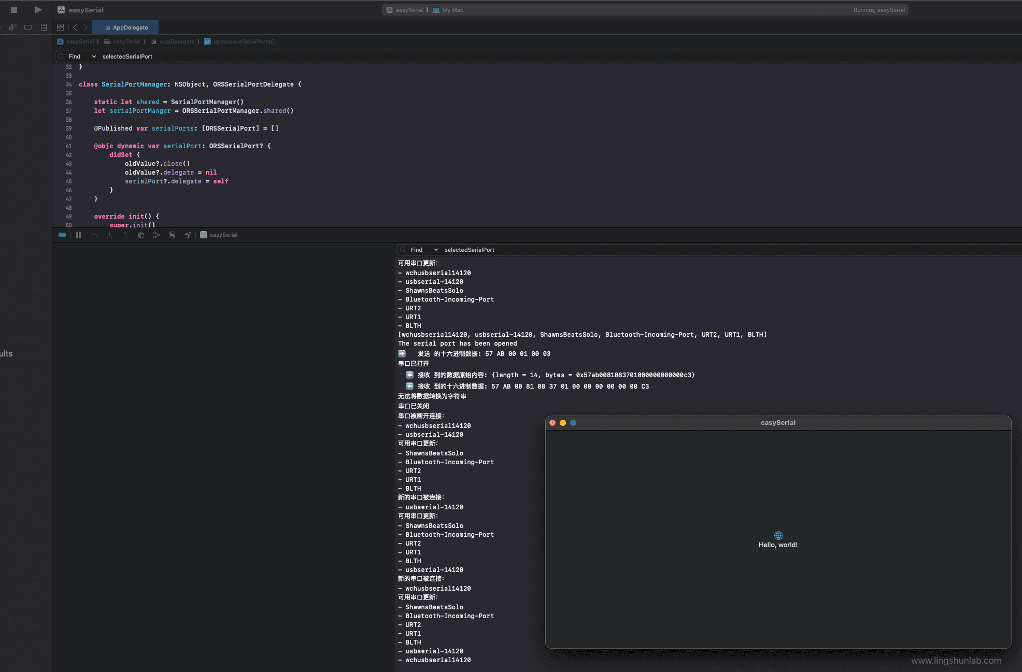Click Running easySerial status text
Image resolution: width=1022 pixels, height=672 pixels.
(x=879, y=10)
